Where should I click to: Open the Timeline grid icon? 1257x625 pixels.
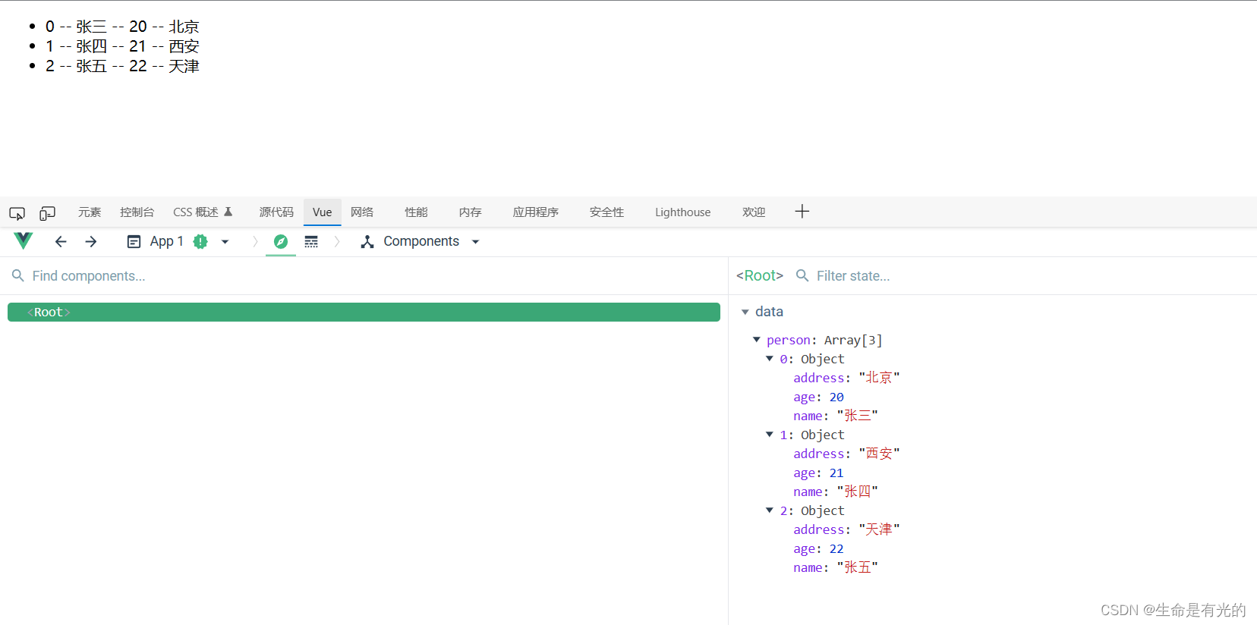(x=311, y=241)
